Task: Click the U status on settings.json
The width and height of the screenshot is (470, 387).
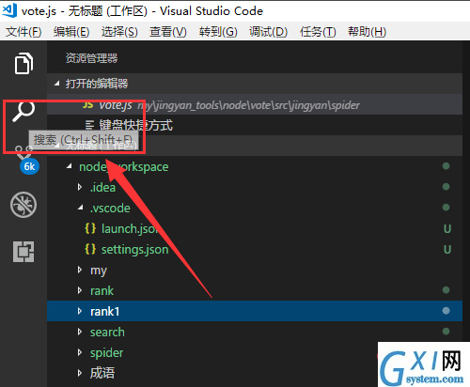Action: pyautogui.click(x=447, y=250)
